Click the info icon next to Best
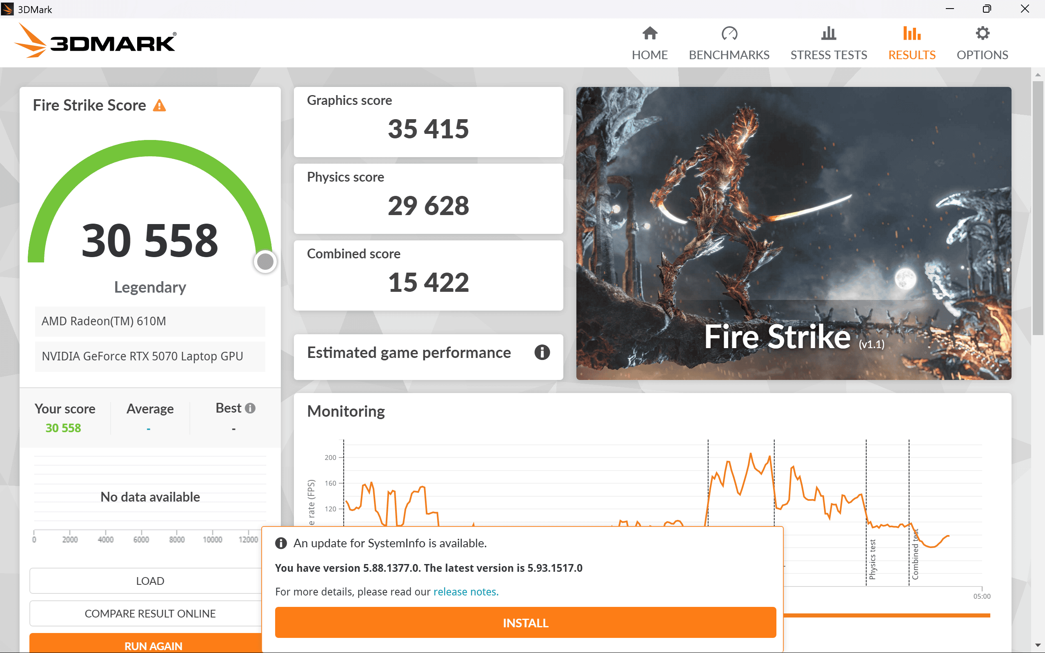 coord(250,408)
